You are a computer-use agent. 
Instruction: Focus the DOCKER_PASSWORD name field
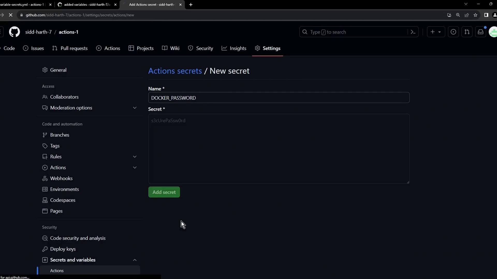[x=279, y=98]
